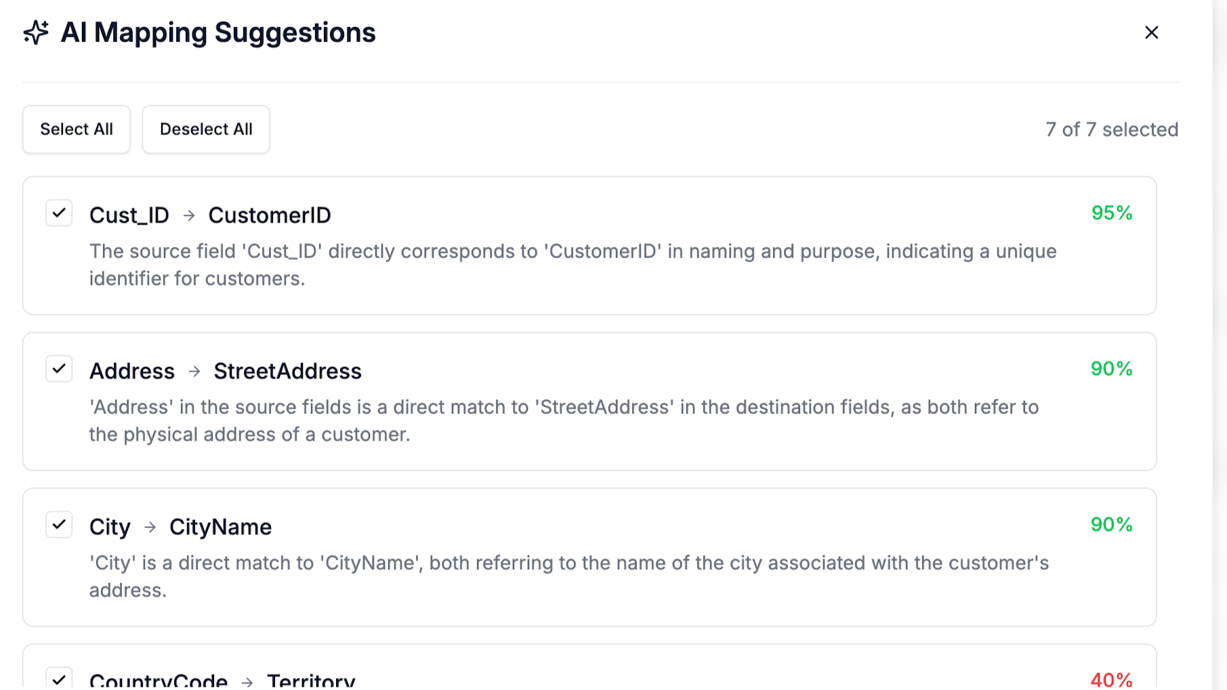Screen dimensions: 1227x690
Task: Click the CityName mapping description text
Action: pos(569,576)
